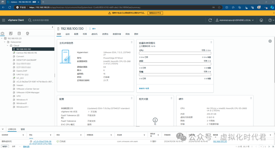Open the 全部 task filter dropdown
Viewport: 275px width, 148px height.
tap(16, 146)
